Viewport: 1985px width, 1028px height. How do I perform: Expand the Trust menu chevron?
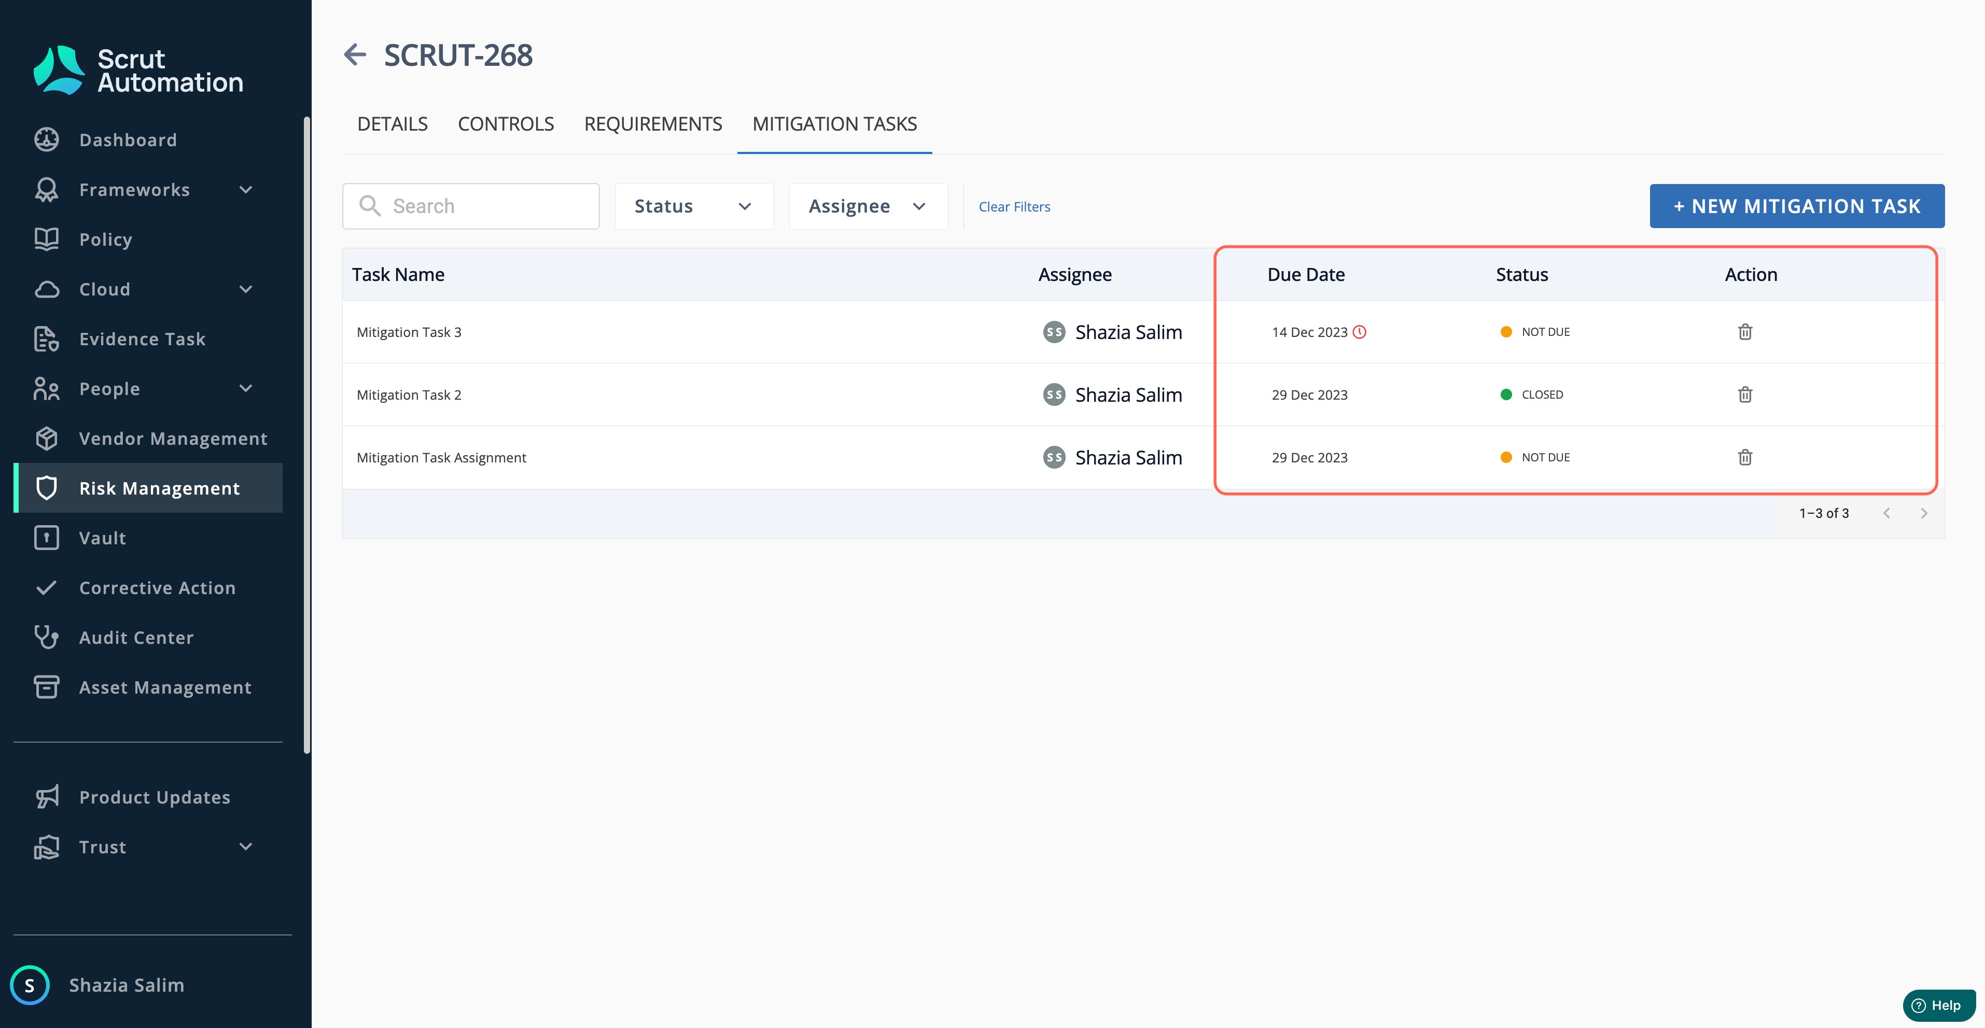click(246, 847)
